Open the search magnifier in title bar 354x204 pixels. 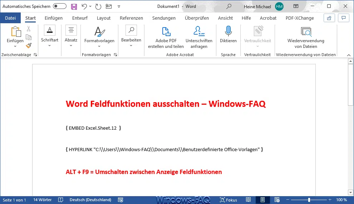[229, 6]
